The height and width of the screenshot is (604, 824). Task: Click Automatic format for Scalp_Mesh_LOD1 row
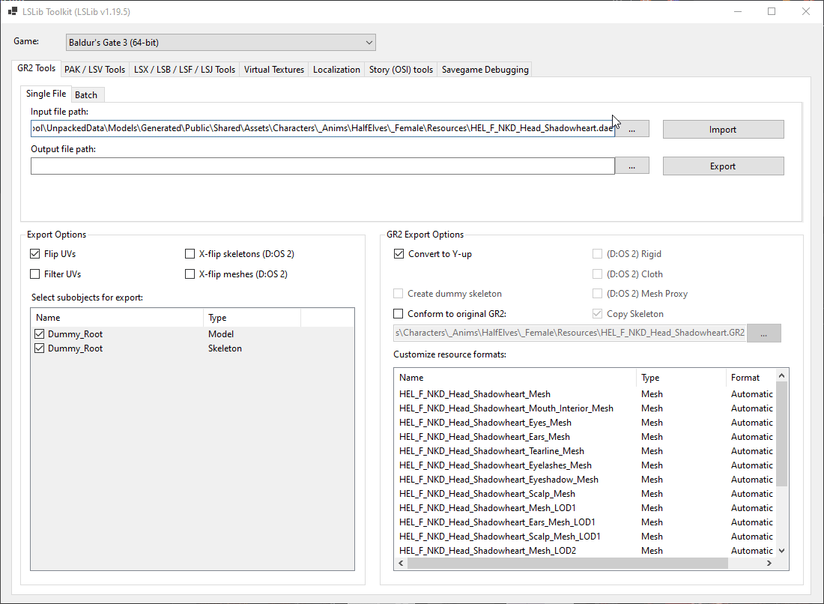pos(751,537)
